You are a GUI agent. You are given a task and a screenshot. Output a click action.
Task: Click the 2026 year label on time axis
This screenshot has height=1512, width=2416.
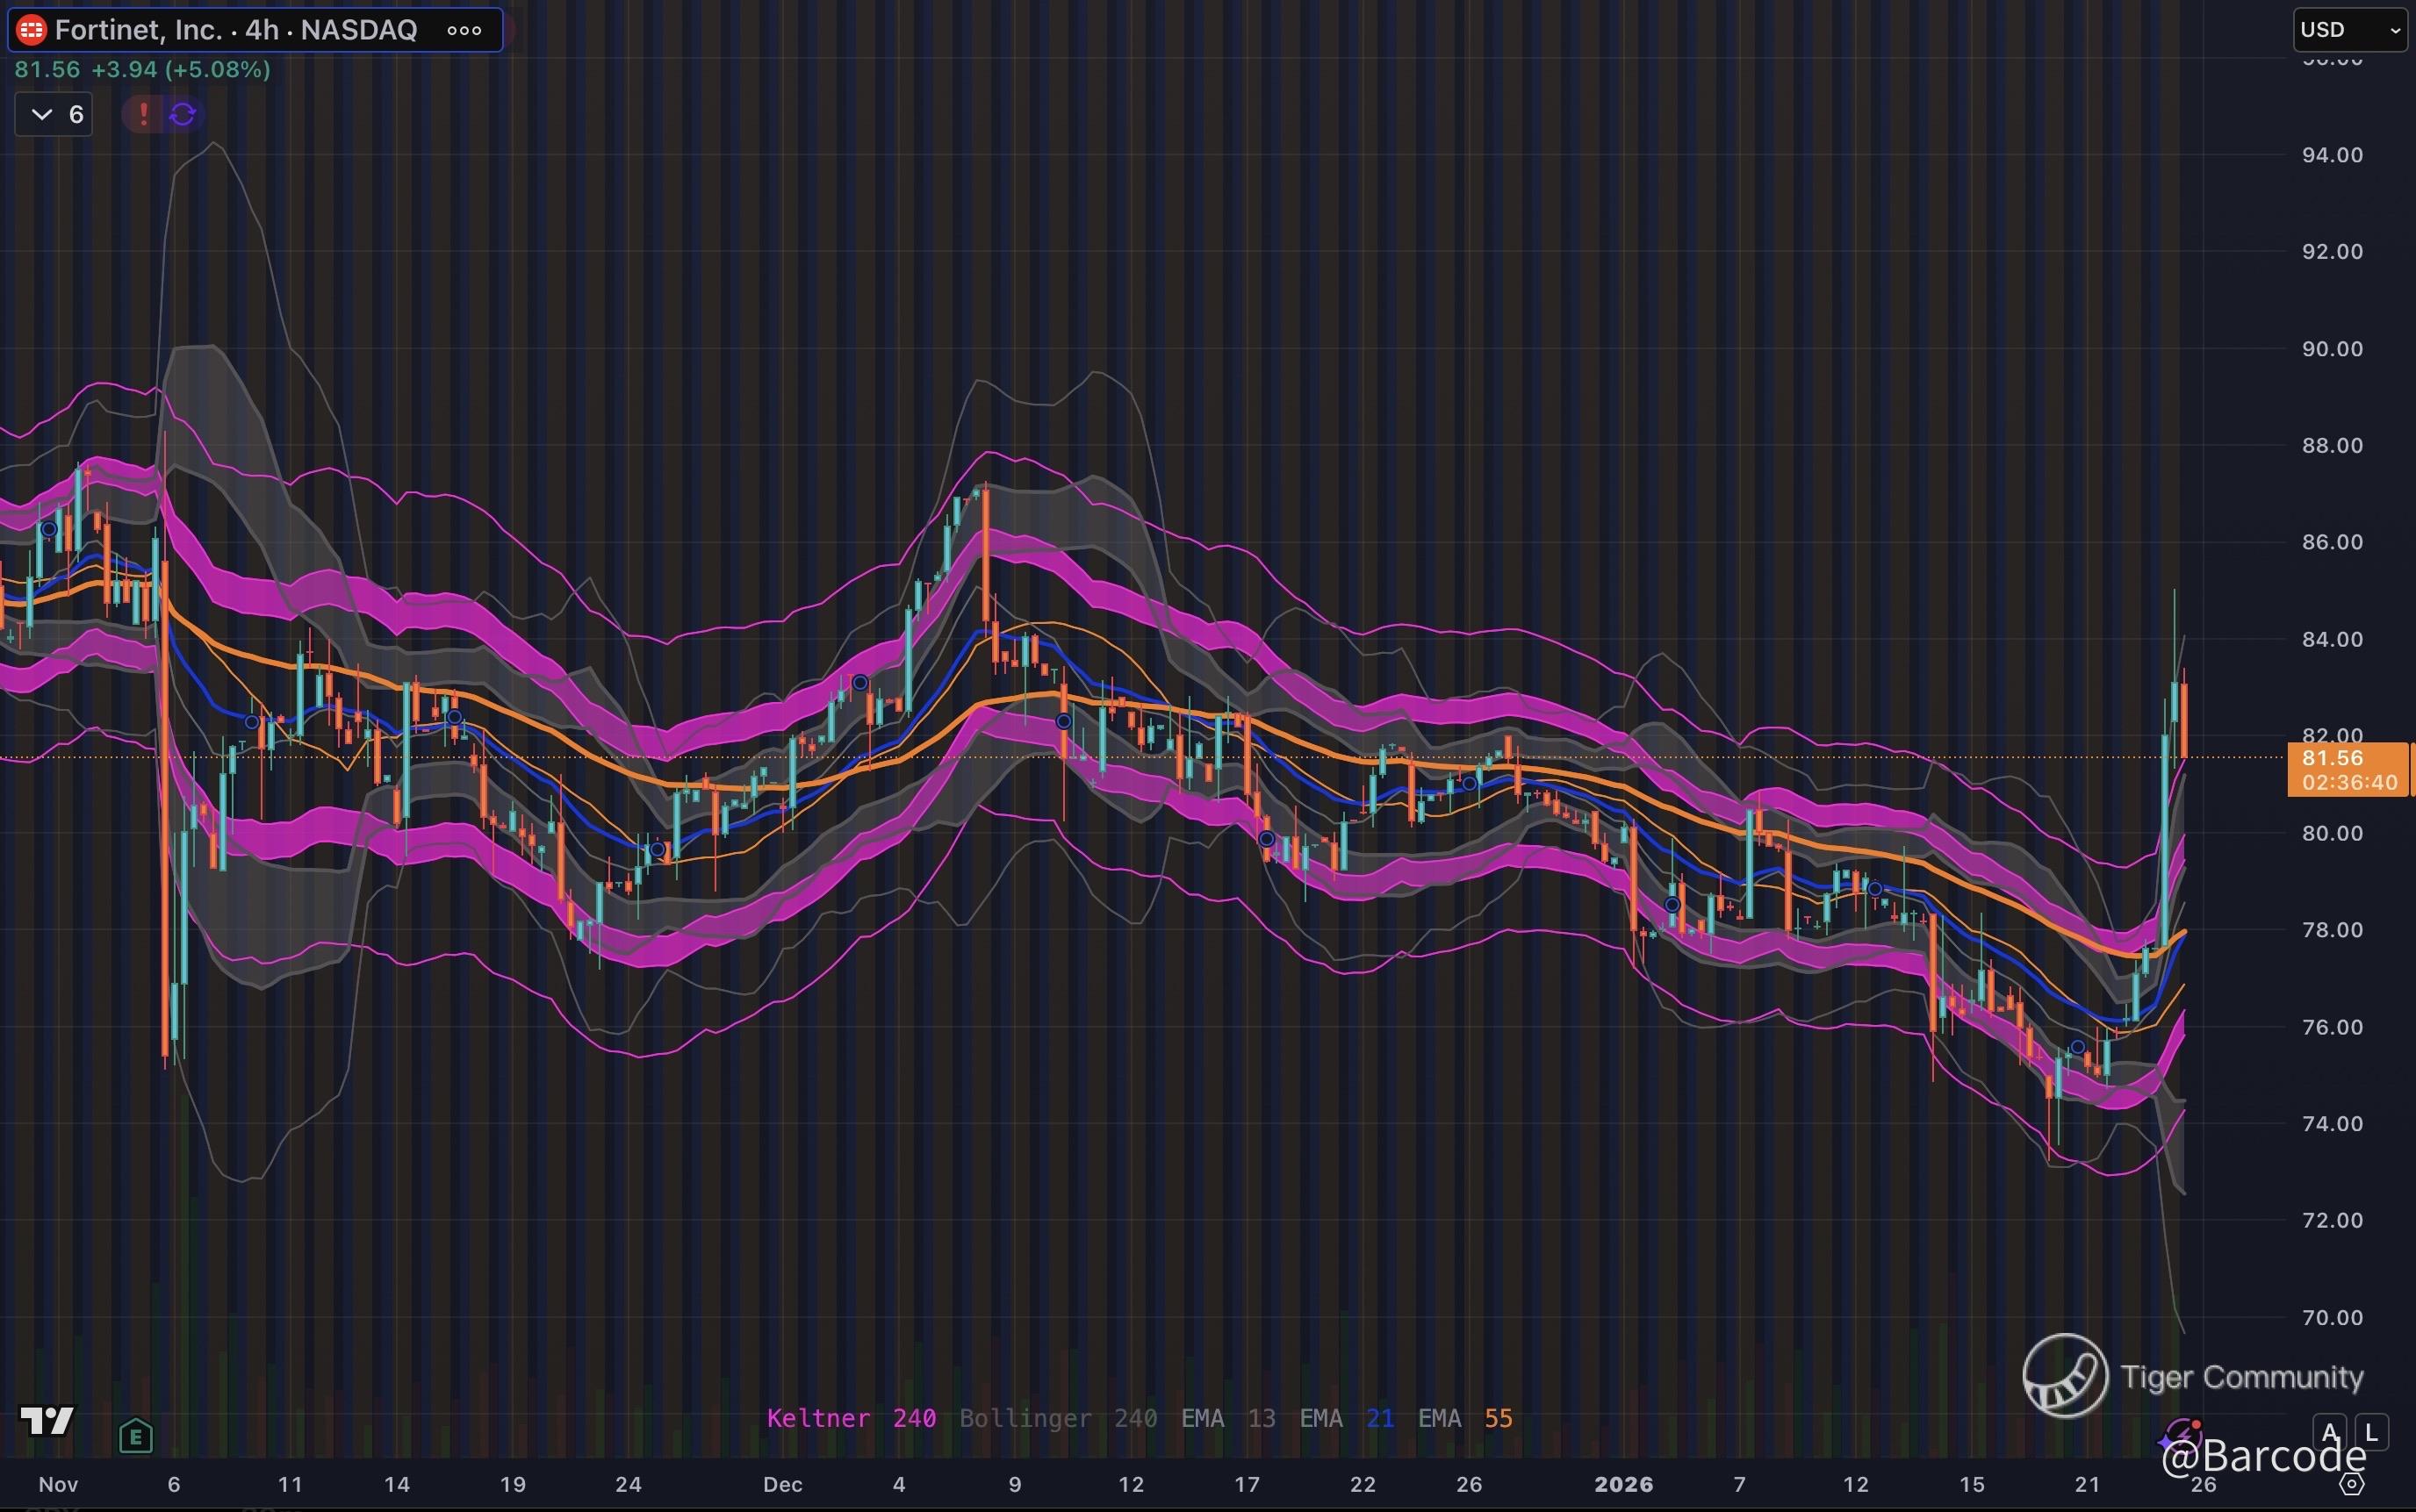pos(1623,1484)
